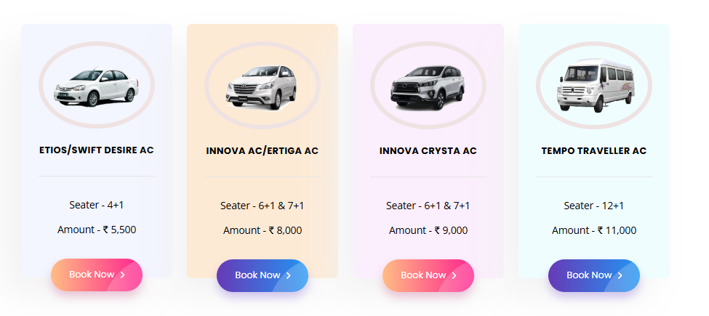Click the Tempo Traveller van image
The height and width of the screenshot is (316, 709).
pyautogui.click(x=593, y=86)
